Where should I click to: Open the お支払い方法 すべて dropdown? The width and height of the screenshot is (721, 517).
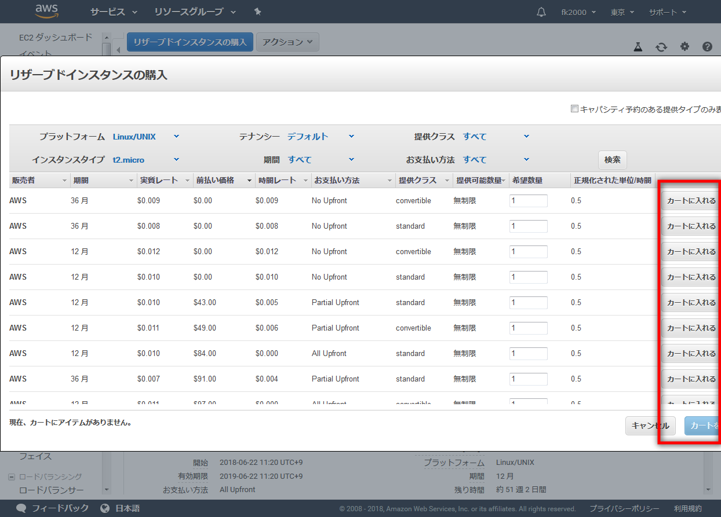[x=496, y=160]
